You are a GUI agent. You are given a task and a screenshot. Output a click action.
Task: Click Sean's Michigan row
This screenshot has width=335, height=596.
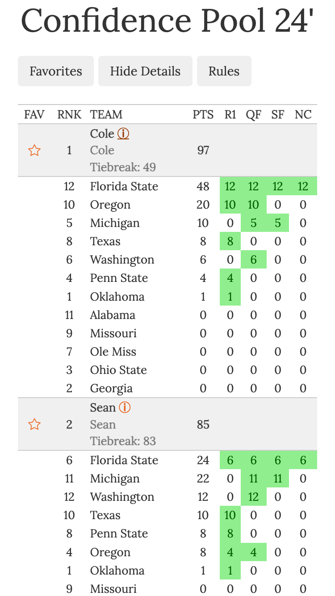tap(115, 479)
